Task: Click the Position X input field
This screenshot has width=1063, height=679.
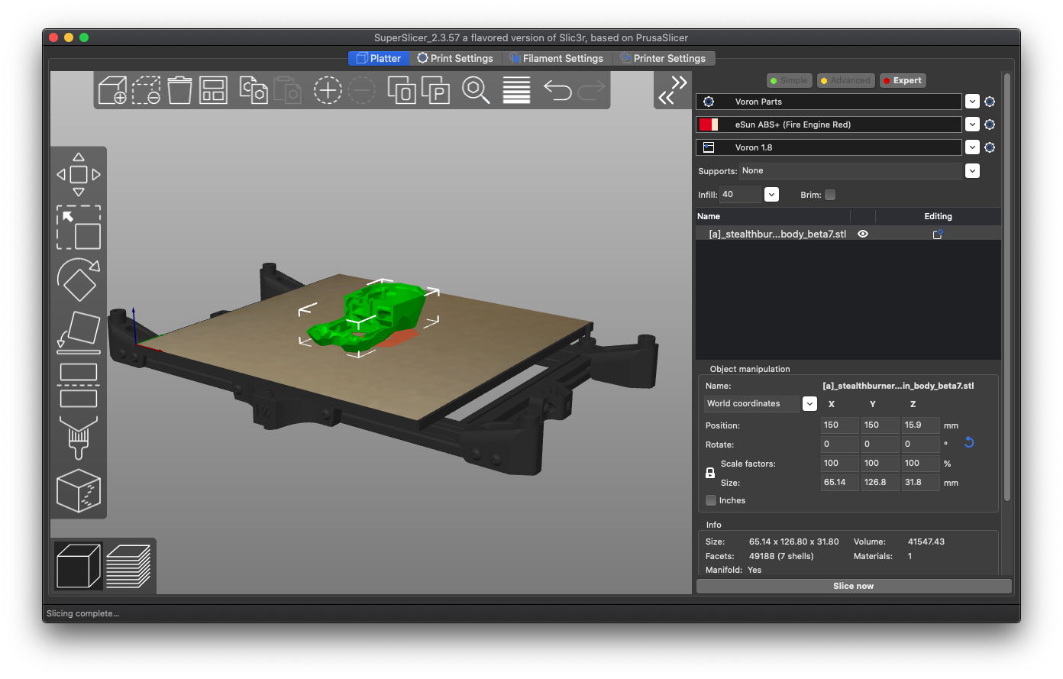Action: pyautogui.click(x=839, y=425)
